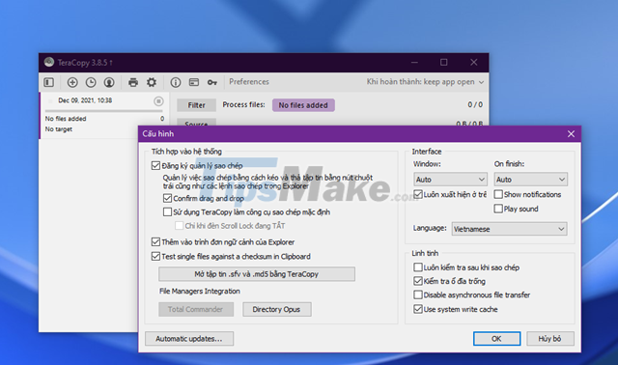The width and height of the screenshot is (618, 365).
Task: Toggle Thêm vào trình đơn ngữ cảnh checkbox
Action: coord(155,241)
